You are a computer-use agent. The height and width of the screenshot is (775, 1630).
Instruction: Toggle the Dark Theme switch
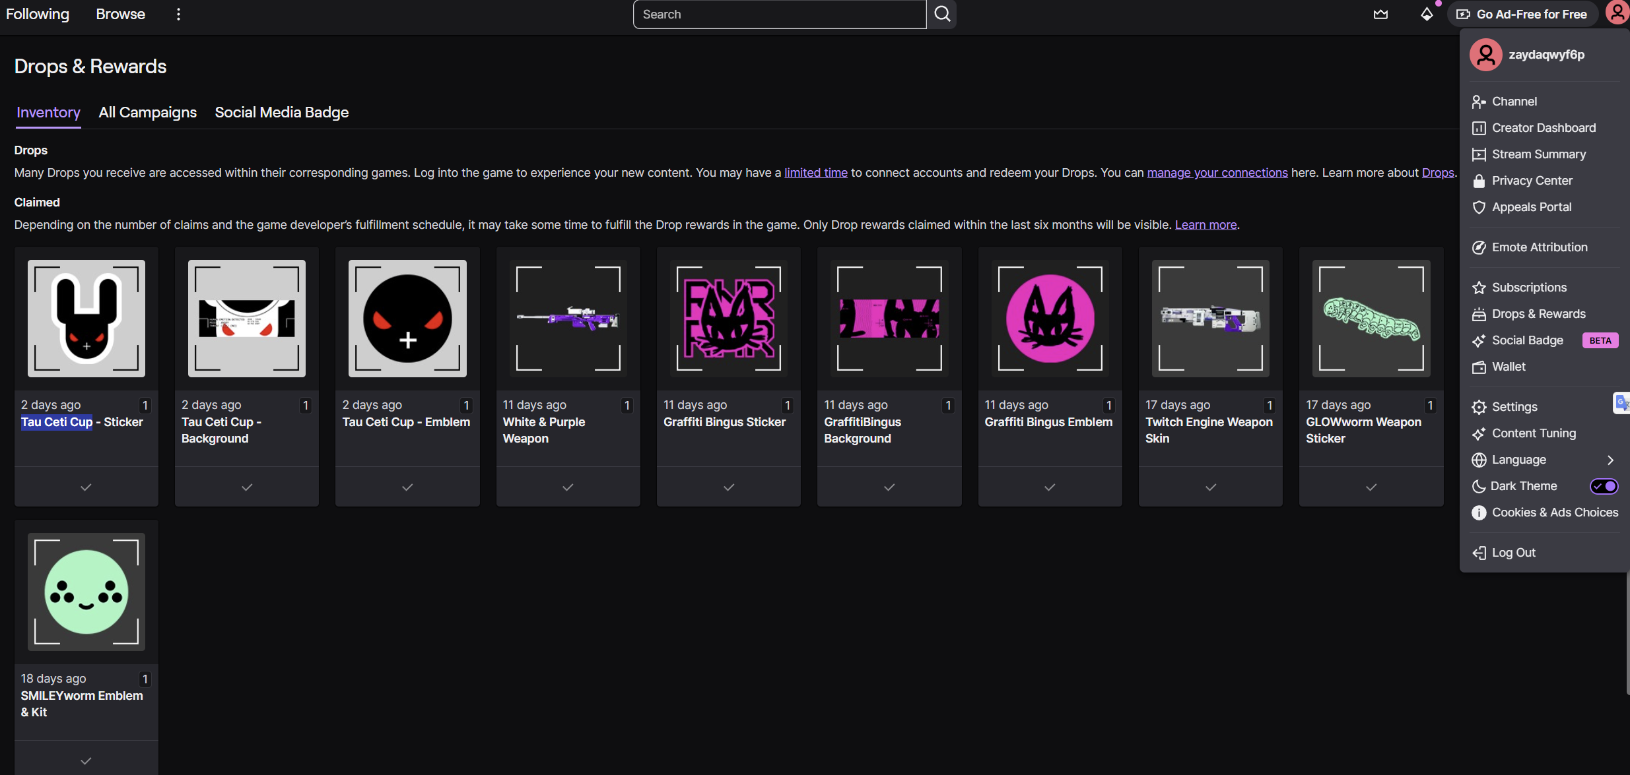pyautogui.click(x=1603, y=486)
